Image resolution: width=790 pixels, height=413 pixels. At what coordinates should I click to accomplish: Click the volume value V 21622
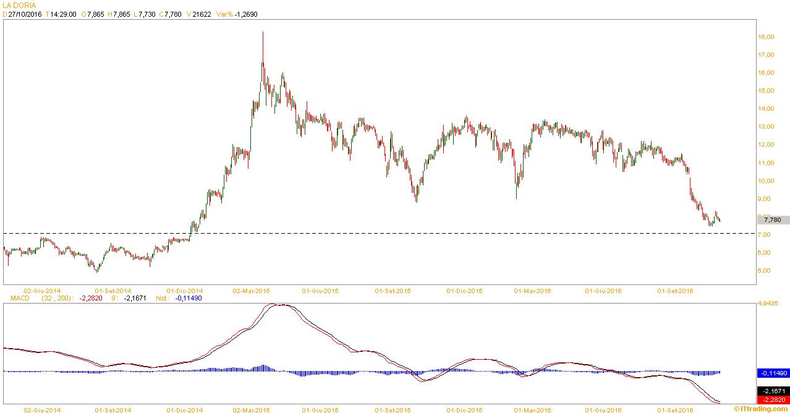tap(198, 14)
